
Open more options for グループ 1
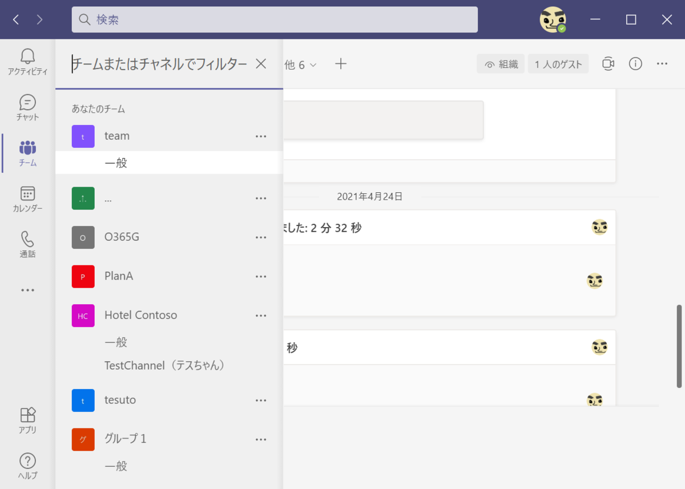tap(261, 439)
